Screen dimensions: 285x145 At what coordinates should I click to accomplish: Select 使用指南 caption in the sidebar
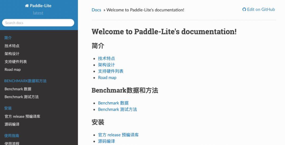pos(12,135)
